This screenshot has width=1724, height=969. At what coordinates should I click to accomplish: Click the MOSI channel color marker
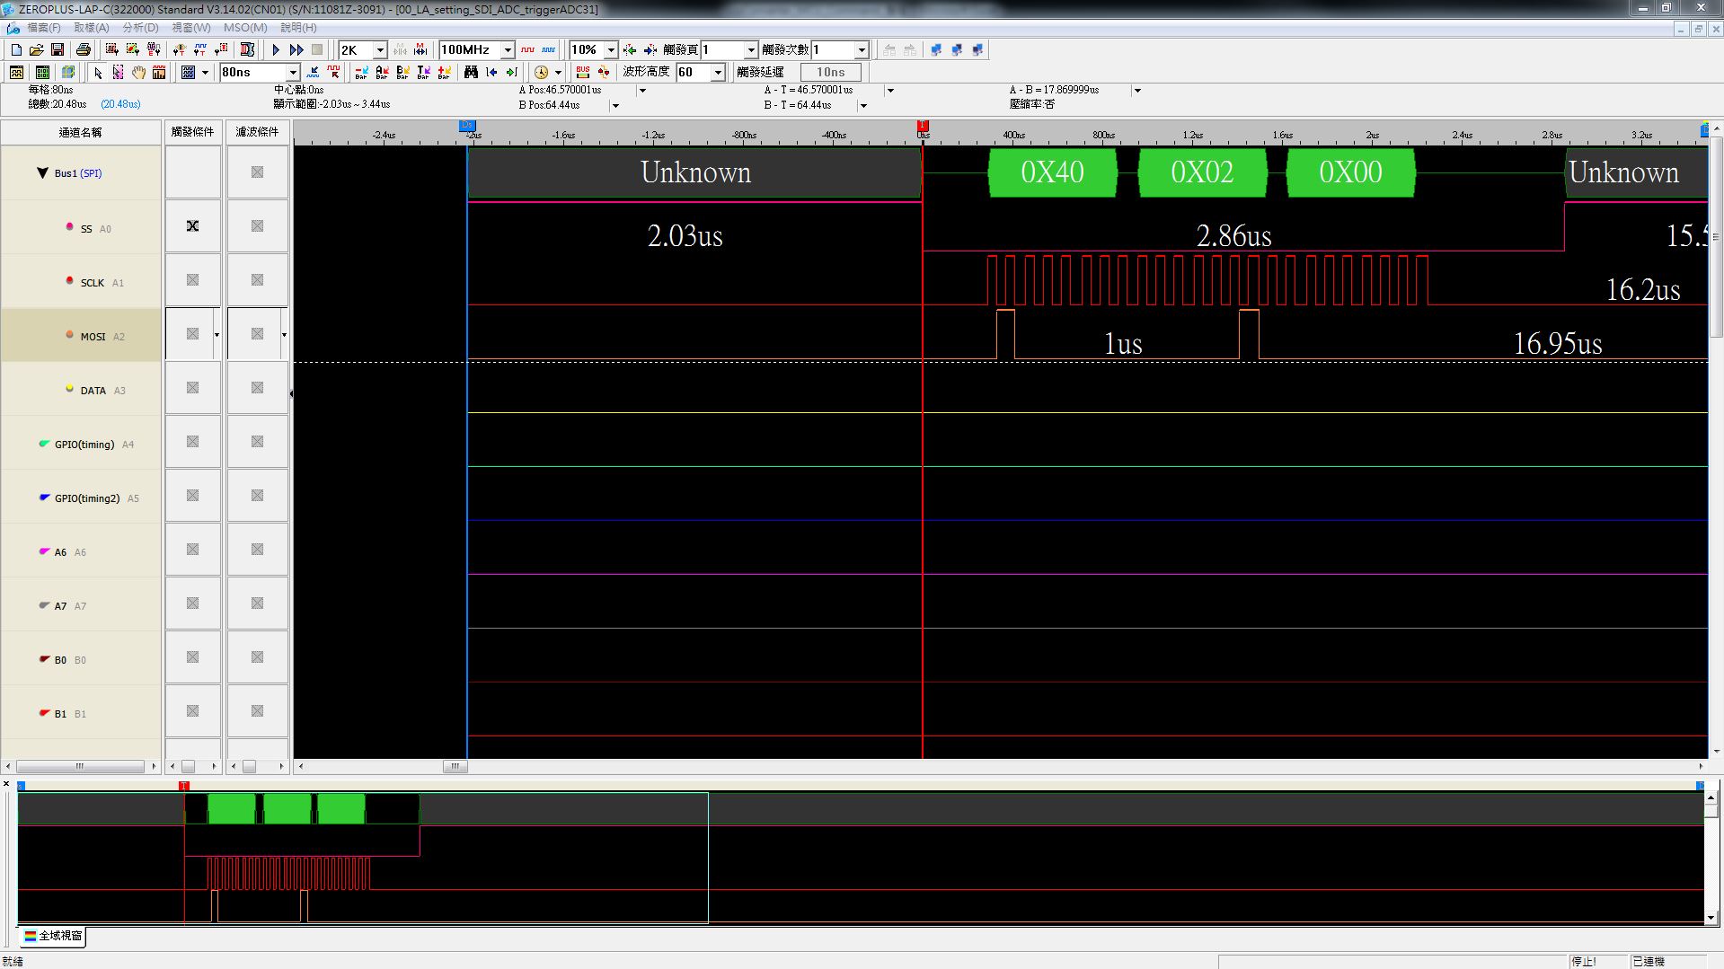point(69,335)
